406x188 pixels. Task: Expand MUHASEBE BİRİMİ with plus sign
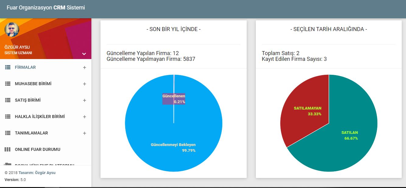pyautogui.click(x=85, y=84)
